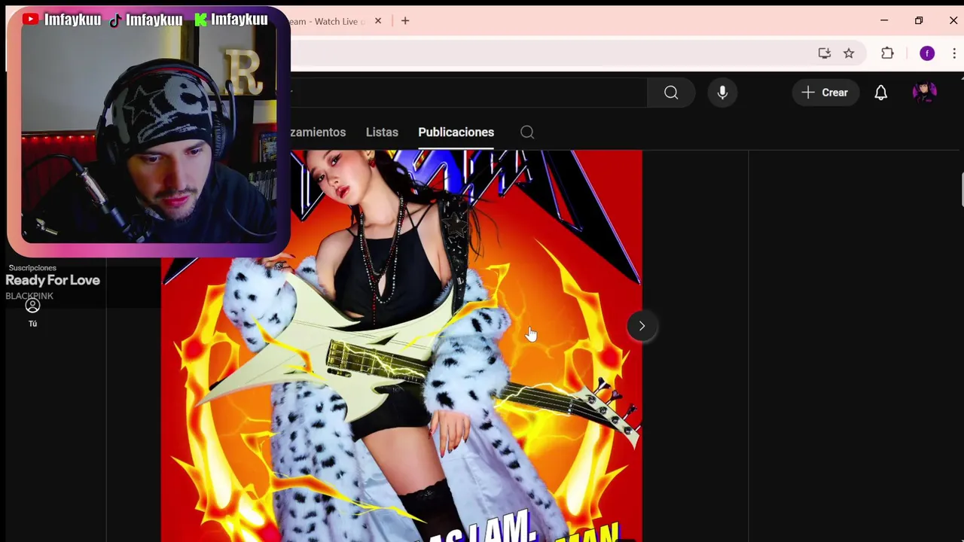Click the YouTube search magnifier button
The image size is (964, 542).
670,93
